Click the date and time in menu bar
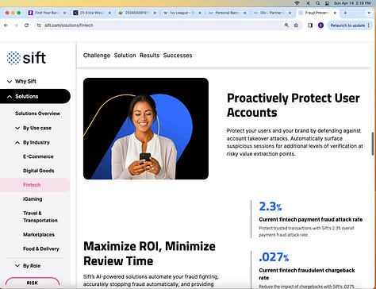The height and width of the screenshot is (289, 376). tap(352, 3)
